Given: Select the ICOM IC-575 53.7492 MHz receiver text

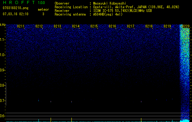Looking at the screenshot, I should click(122, 11).
